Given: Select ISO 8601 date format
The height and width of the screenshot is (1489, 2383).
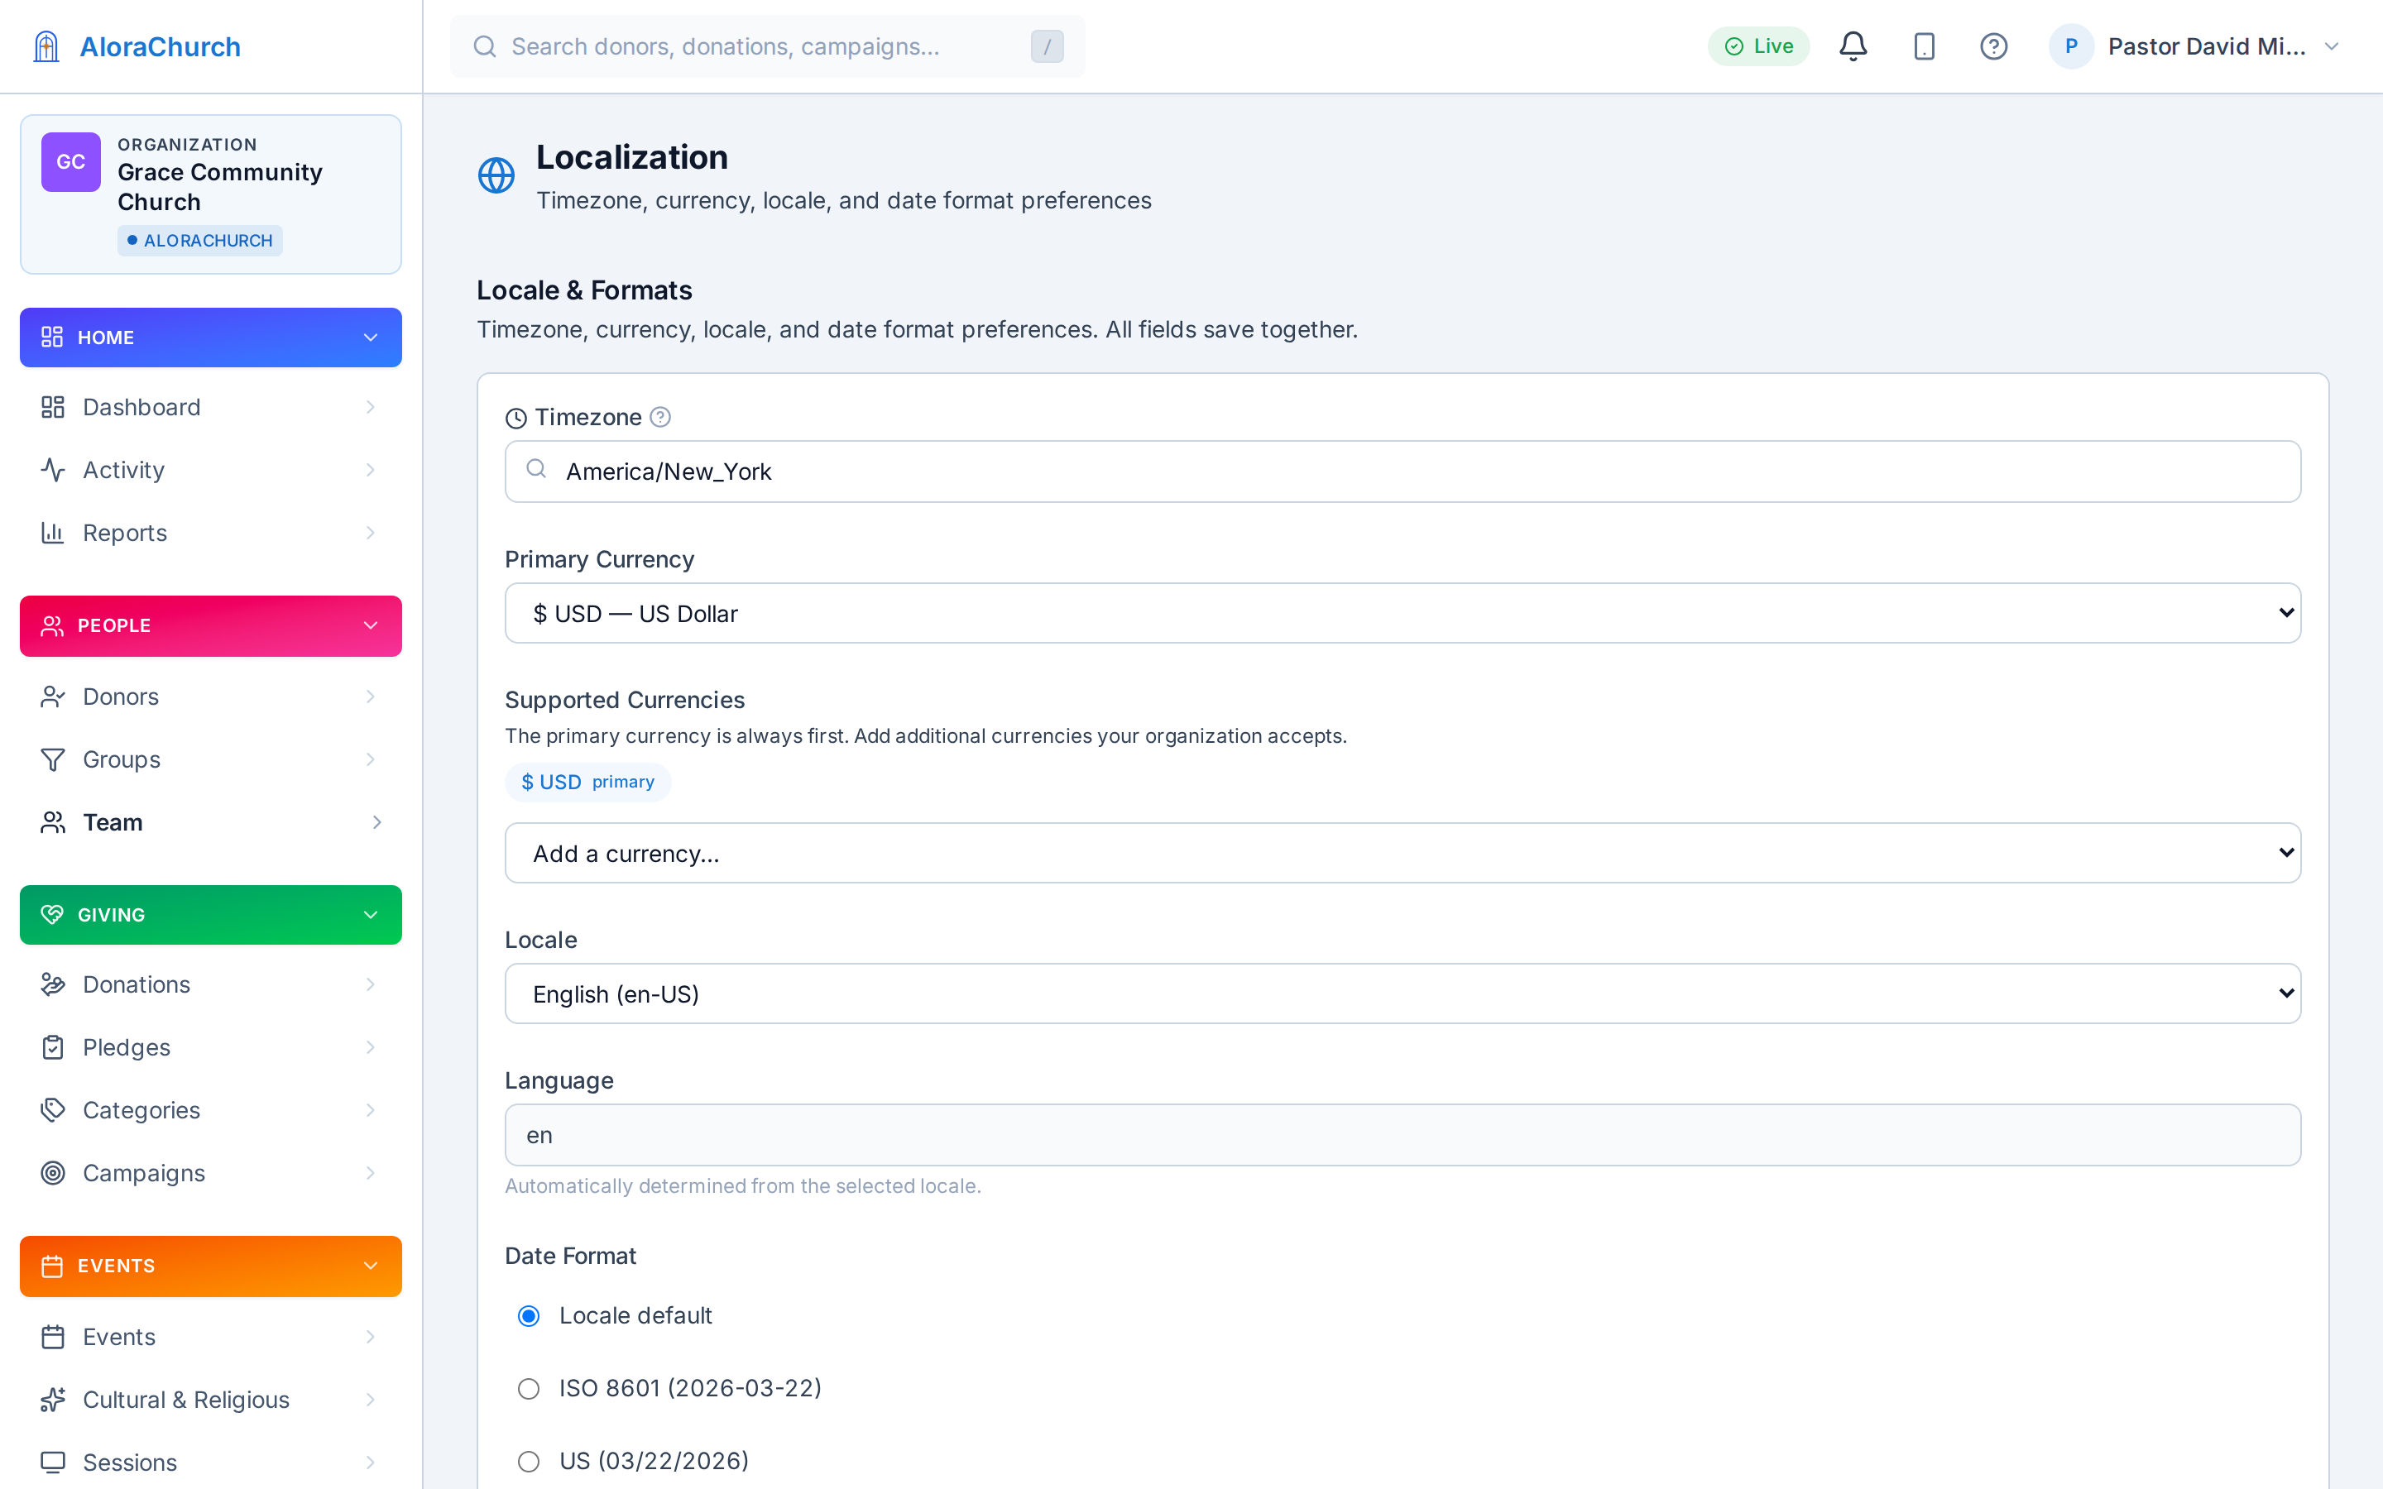Looking at the screenshot, I should (529, 1389).
